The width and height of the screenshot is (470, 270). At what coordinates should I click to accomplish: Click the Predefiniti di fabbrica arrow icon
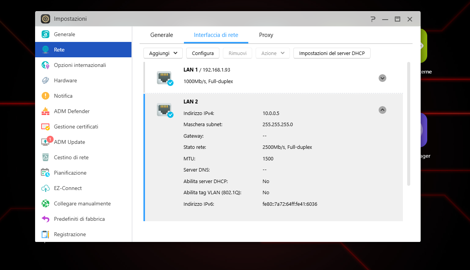tap(45, 219)
